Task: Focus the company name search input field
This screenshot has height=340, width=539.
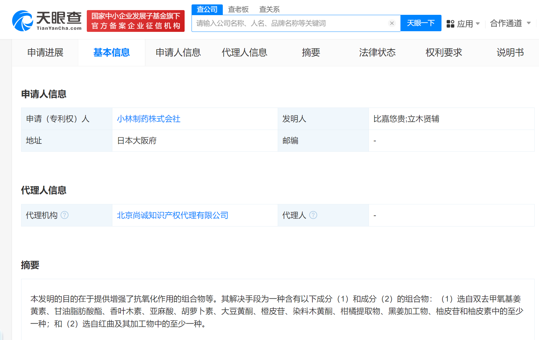Action: (290, 23)
